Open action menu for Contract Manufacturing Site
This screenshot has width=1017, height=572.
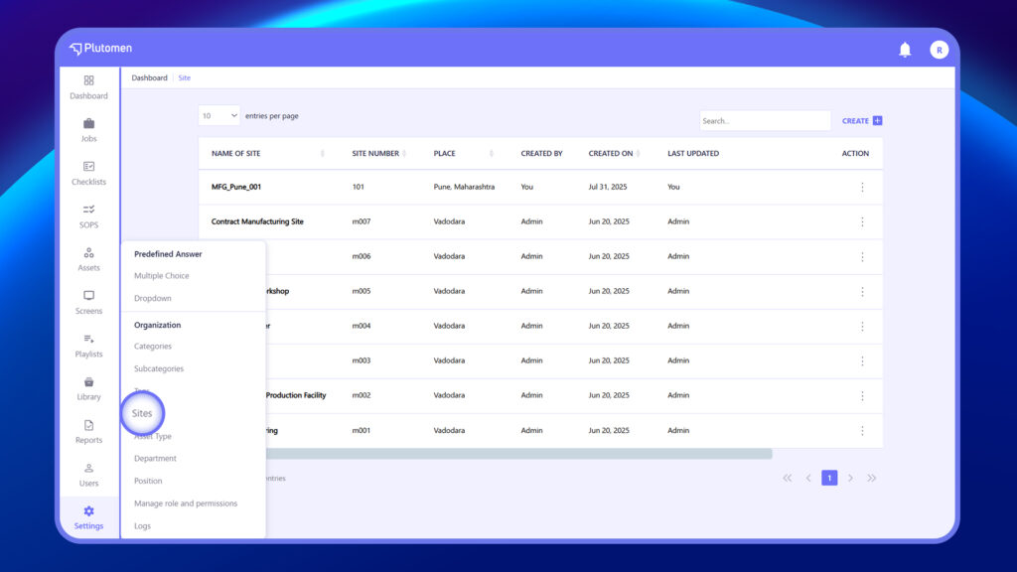(862, 221)
